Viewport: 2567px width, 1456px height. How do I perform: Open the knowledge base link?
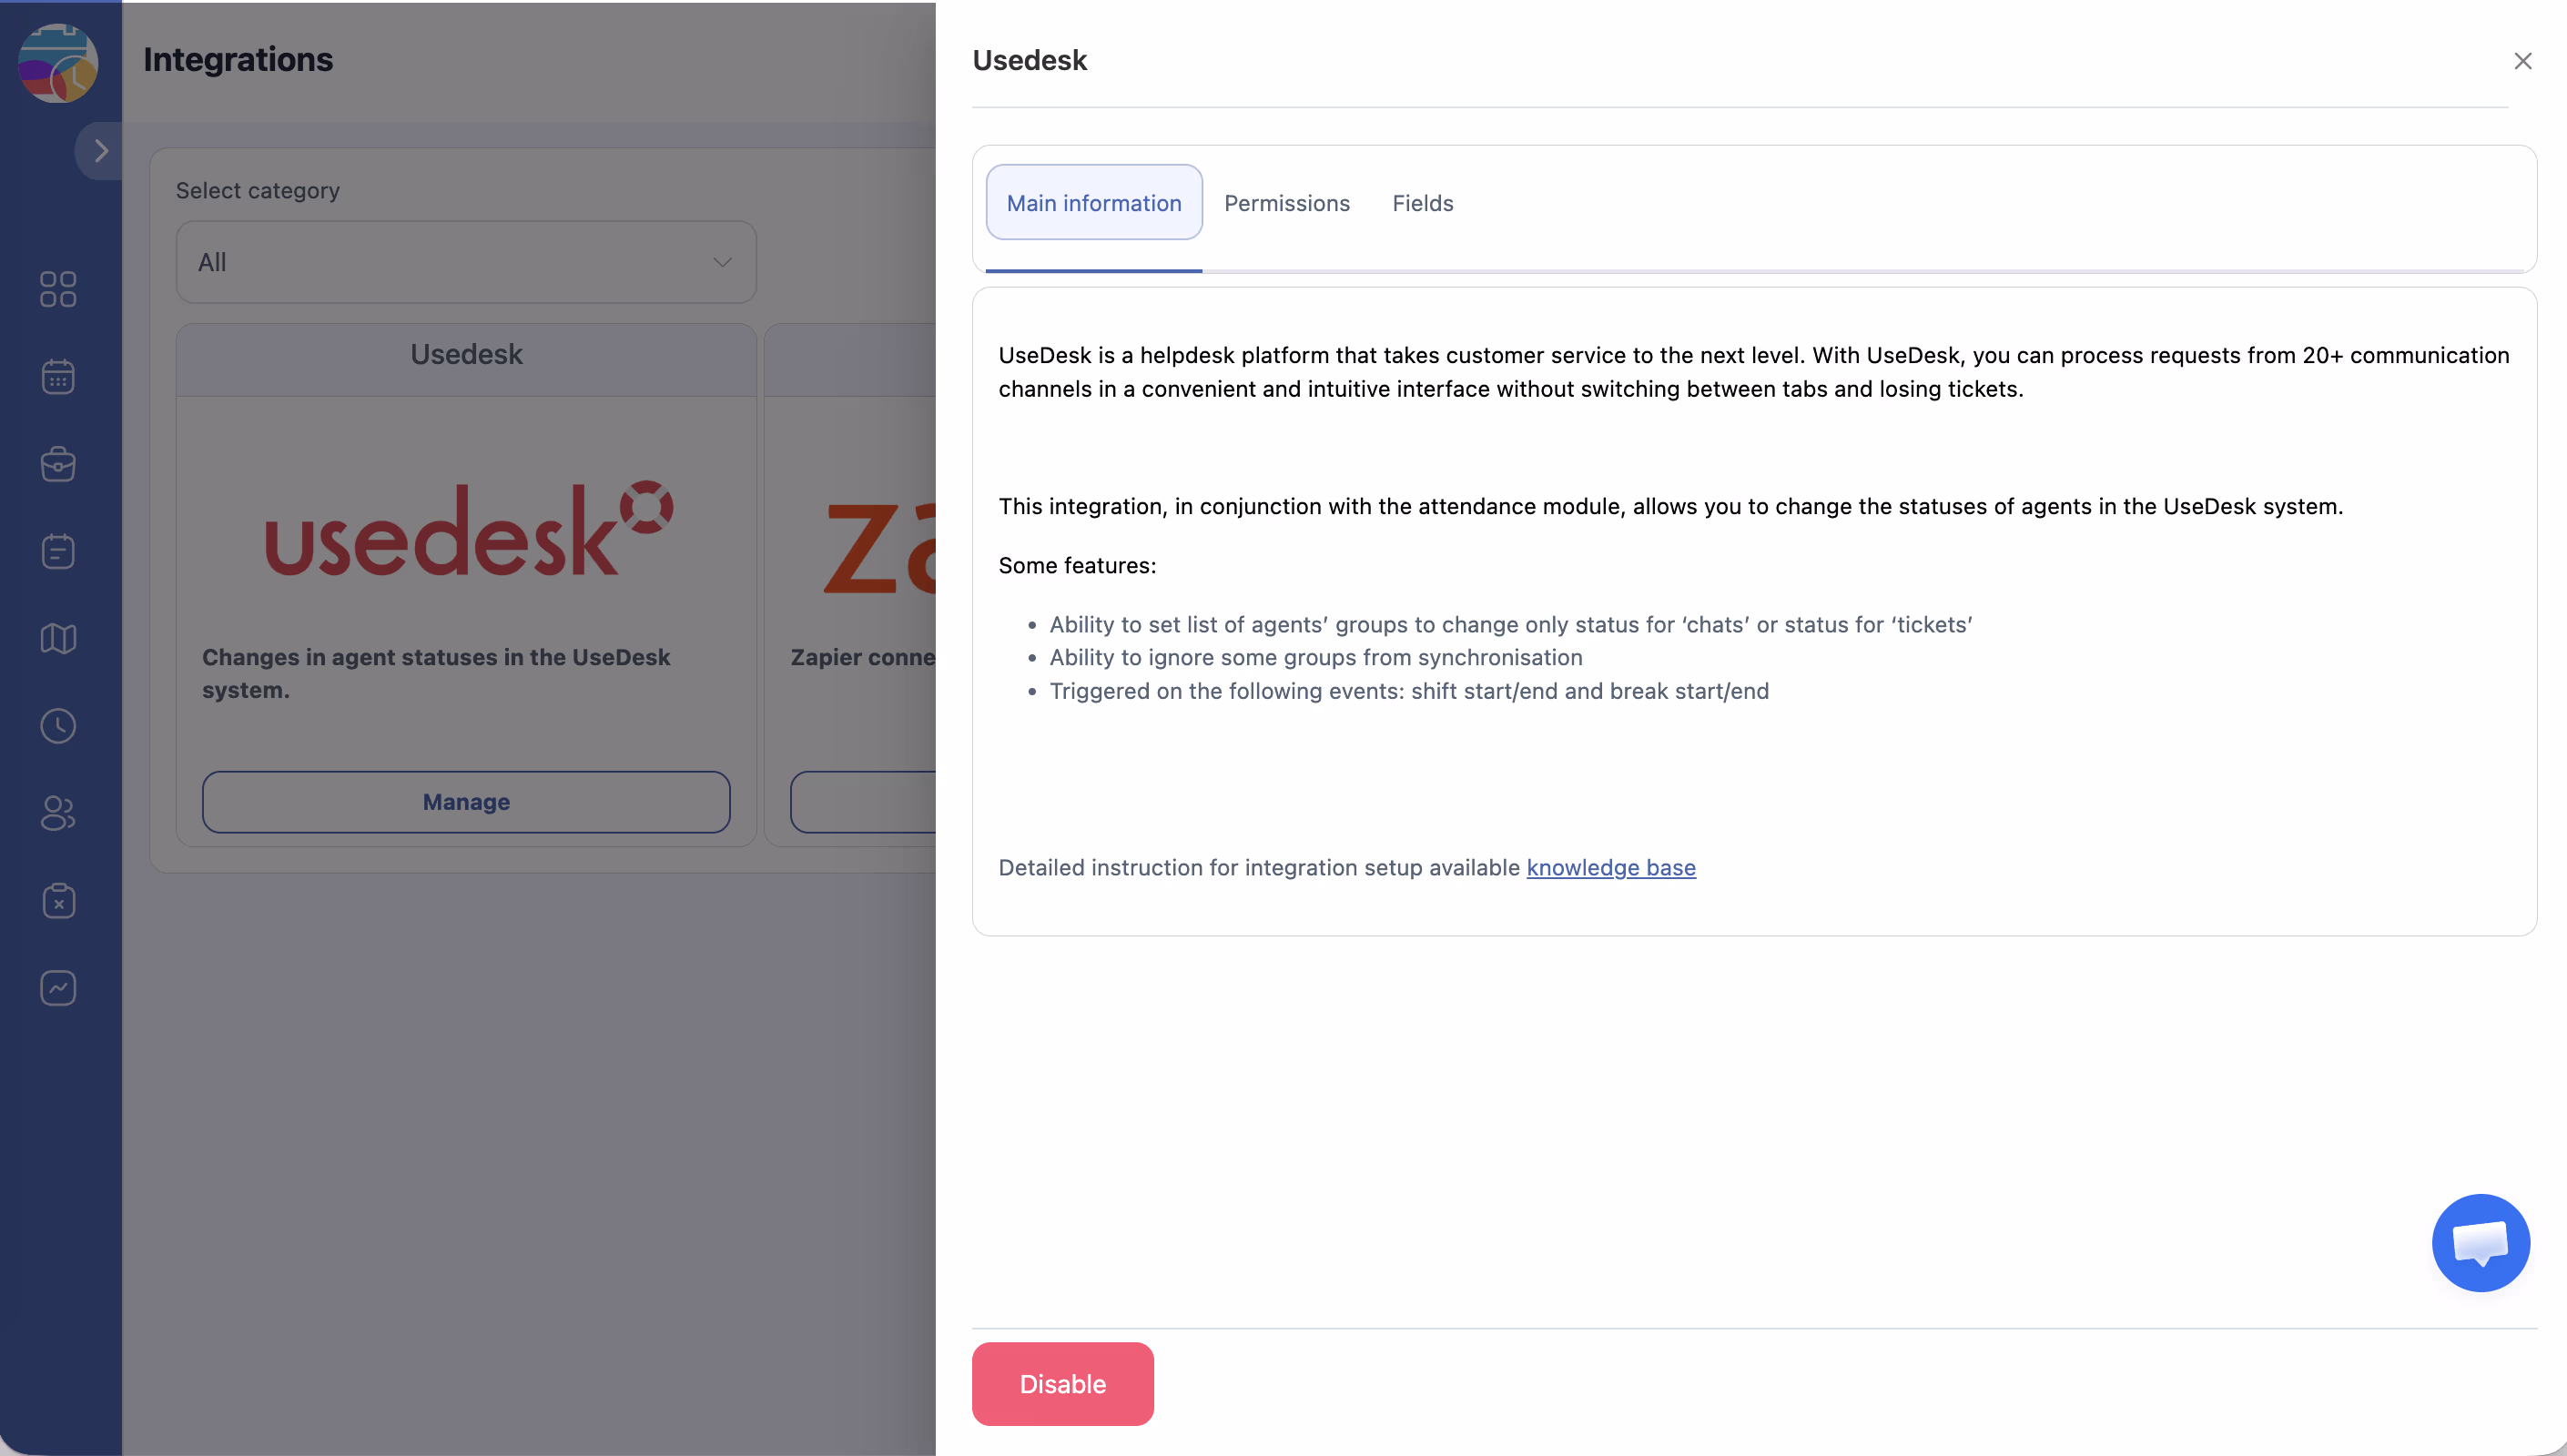pos(1610,867)
